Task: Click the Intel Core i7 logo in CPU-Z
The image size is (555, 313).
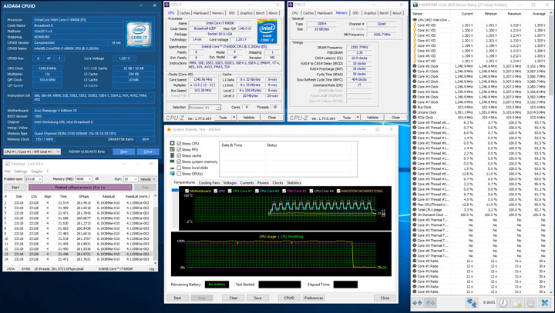Action: (267, 33)
